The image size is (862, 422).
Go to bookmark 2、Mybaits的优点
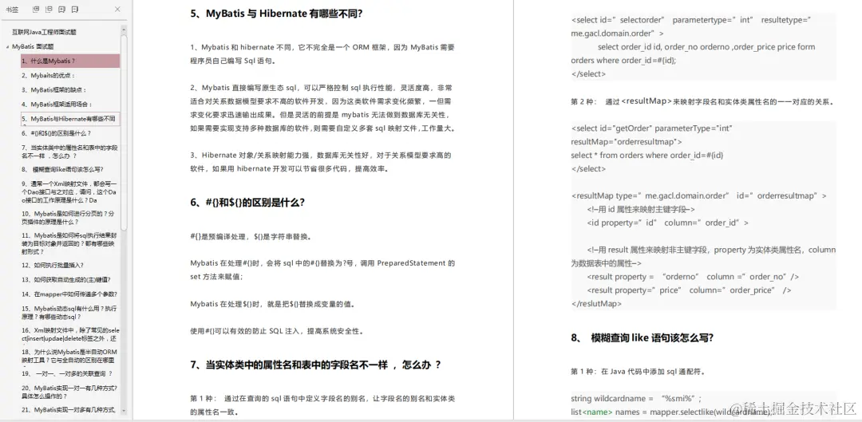[48, 75]
